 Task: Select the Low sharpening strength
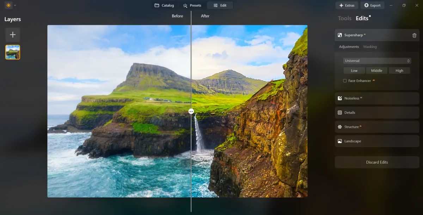354,70
